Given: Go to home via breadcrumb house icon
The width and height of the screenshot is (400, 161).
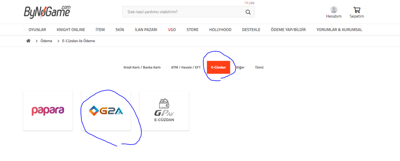Looking at the screenshot, I should [x=28, y=41].
